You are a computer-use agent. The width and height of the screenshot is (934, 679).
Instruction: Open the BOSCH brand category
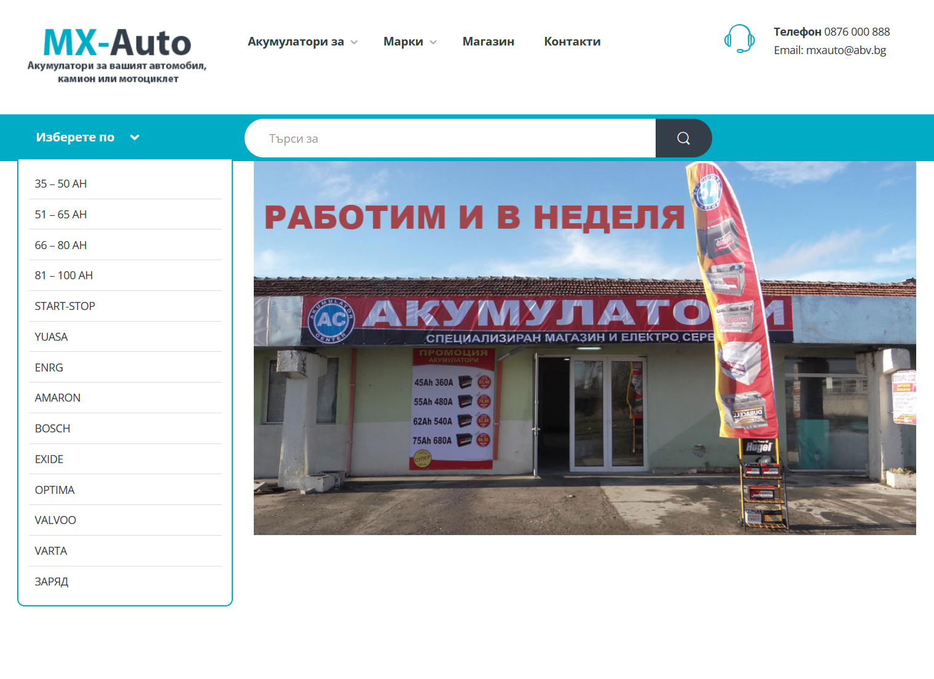tap(125, 429)
